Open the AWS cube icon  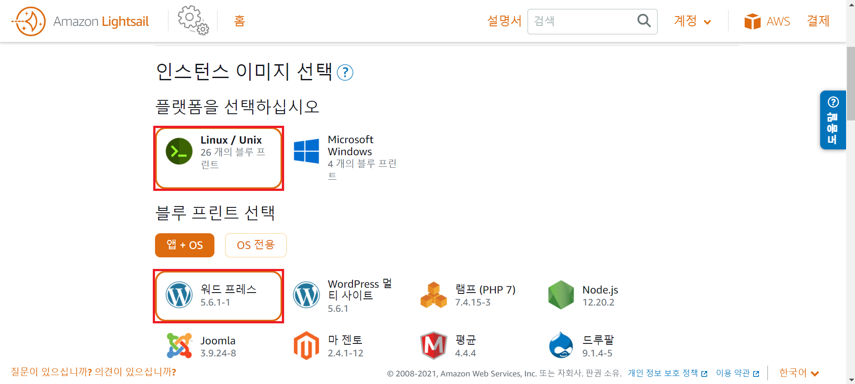click(753, 21)
